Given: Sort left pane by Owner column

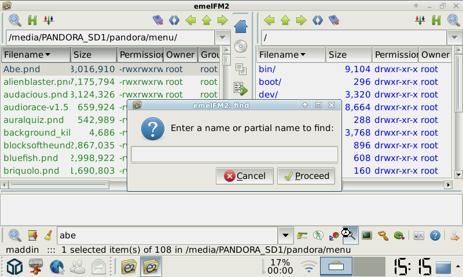Looking at the screenshot, I should [x=181, y=54].
